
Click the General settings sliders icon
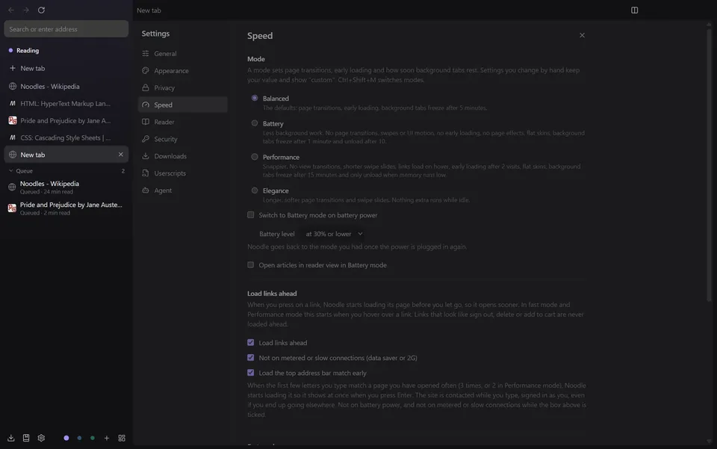(146, 54)
